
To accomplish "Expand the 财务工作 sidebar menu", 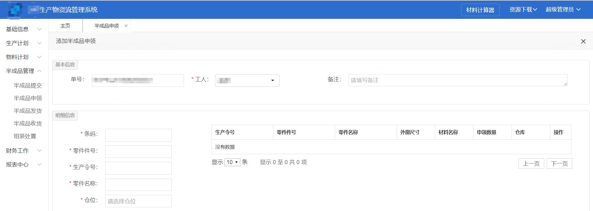I will (23, 150).
